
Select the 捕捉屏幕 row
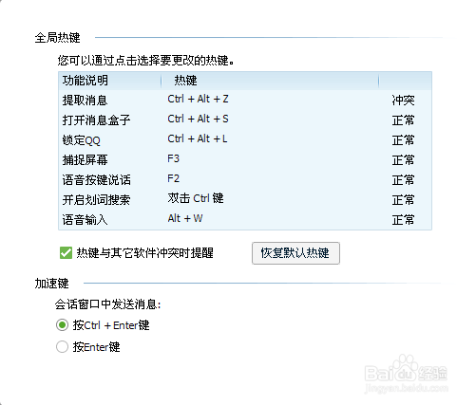tap(245, 159)
